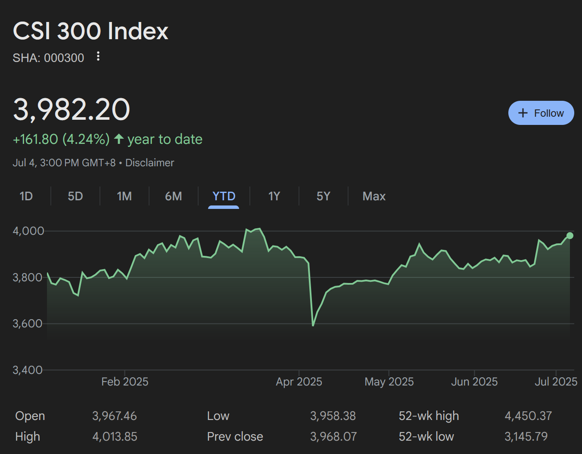Display the Max time range

click(x=374, y=196)
